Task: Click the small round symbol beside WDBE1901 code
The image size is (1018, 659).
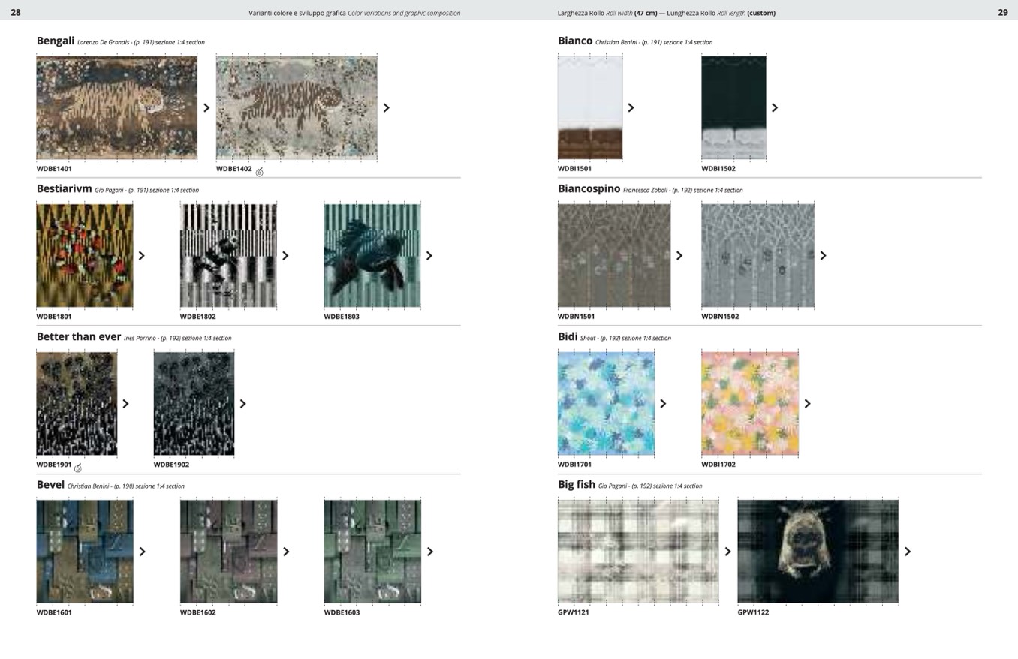Action: [78, 468]
